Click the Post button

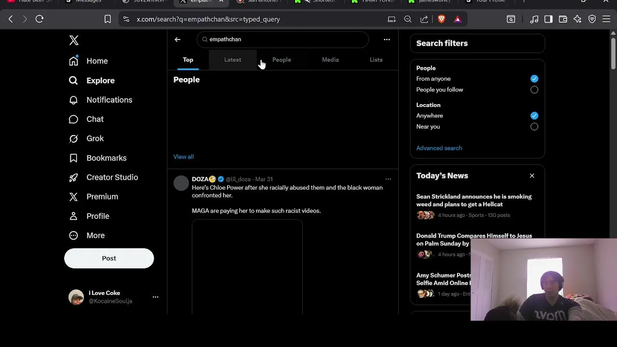pos(109,258)
